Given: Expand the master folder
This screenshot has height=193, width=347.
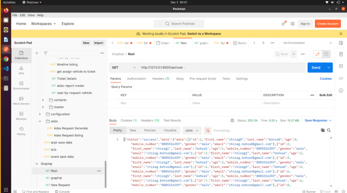Looking at the screenshot, I should point(43,107).
